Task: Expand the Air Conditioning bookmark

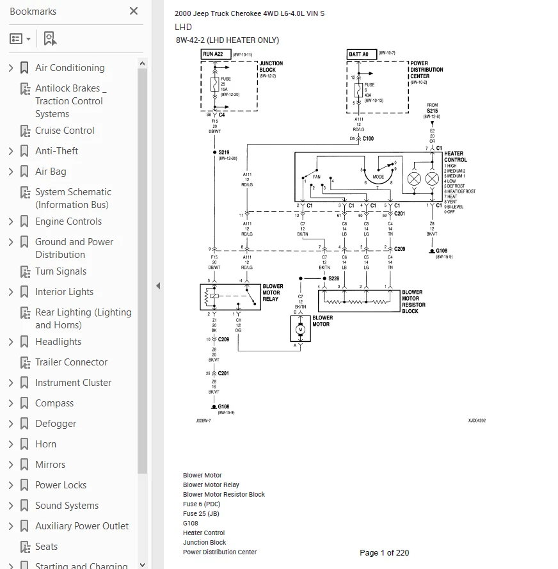Action: coord(11,68)
